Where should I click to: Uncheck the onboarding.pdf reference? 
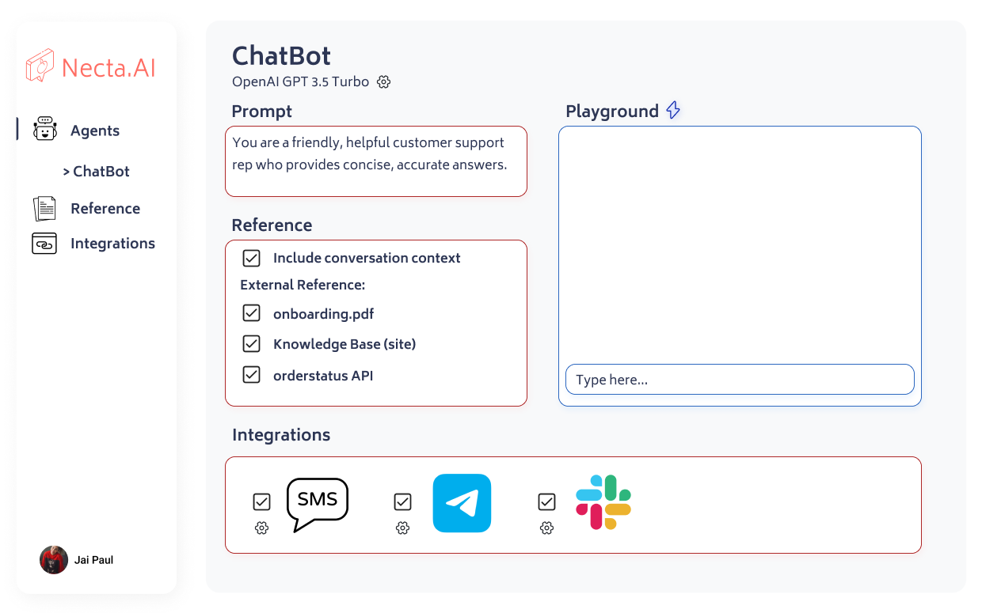point(251,313)
